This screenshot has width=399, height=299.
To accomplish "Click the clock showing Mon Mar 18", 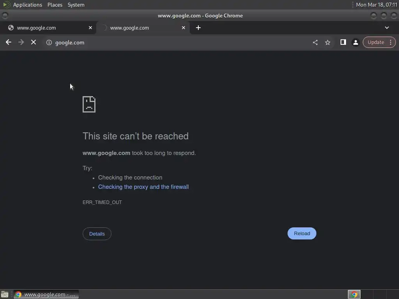I will coord(377,5).
